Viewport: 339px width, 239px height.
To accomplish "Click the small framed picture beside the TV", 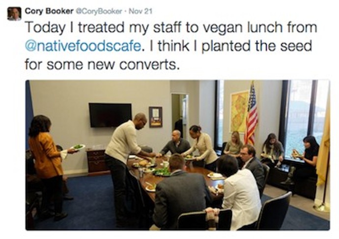I will coord(155,117).
